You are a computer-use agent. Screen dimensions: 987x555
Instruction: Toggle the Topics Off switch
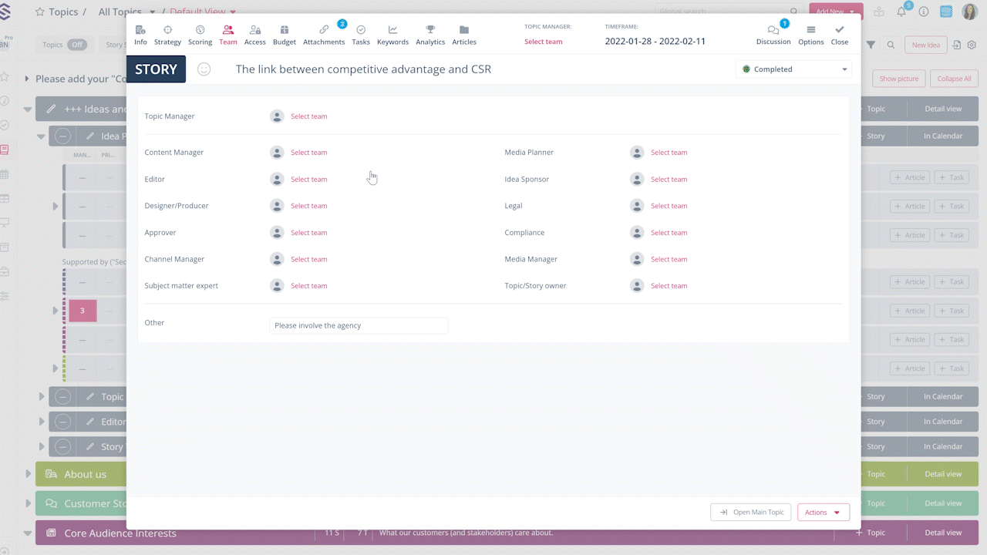point(77,45)
